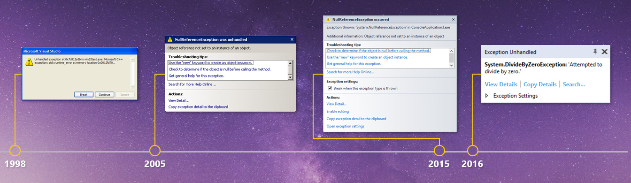Open 'Get general help for this exception' in occurred dialog
The width and height of the screenshot is (631, 183).
[x=354, y=64]
